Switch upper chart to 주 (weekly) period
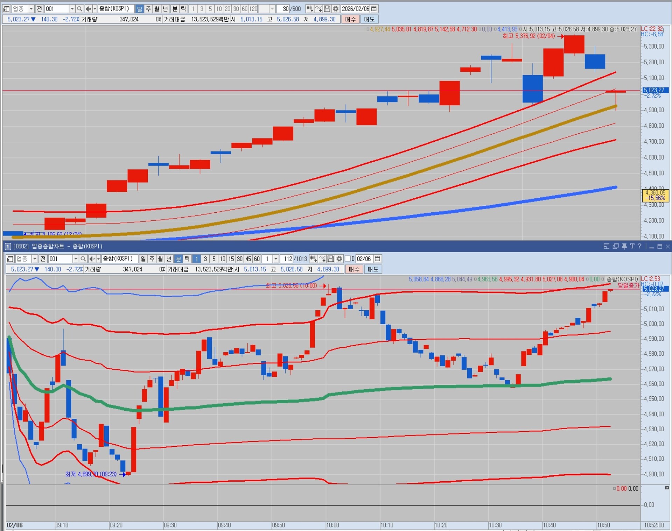This screenshot has height=531, width=672. tap(148, 9)
